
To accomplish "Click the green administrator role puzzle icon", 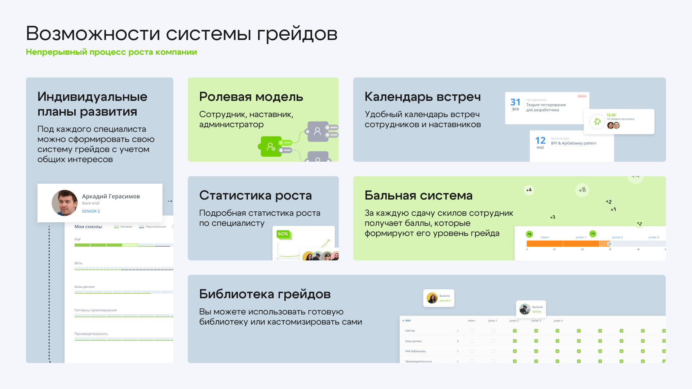I will [271, 146].
